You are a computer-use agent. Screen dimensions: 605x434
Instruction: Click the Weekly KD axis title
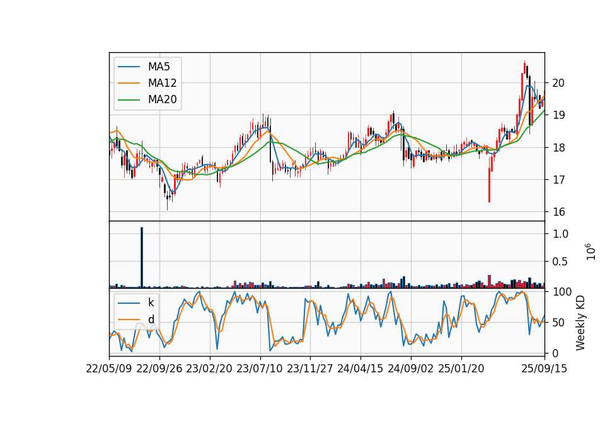point(580,323)
